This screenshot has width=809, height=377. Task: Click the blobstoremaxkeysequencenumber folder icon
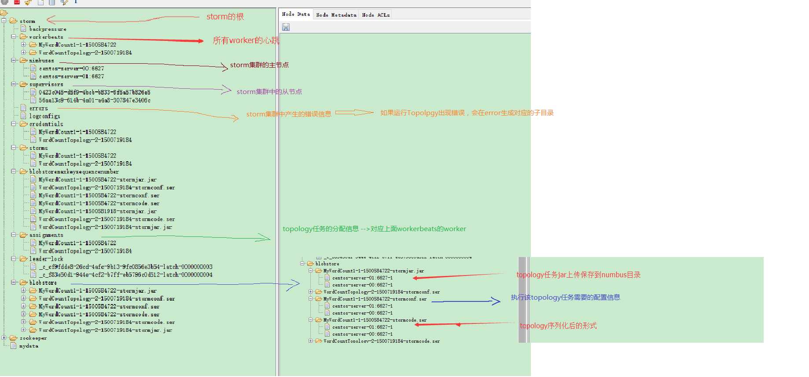[23, 171]
